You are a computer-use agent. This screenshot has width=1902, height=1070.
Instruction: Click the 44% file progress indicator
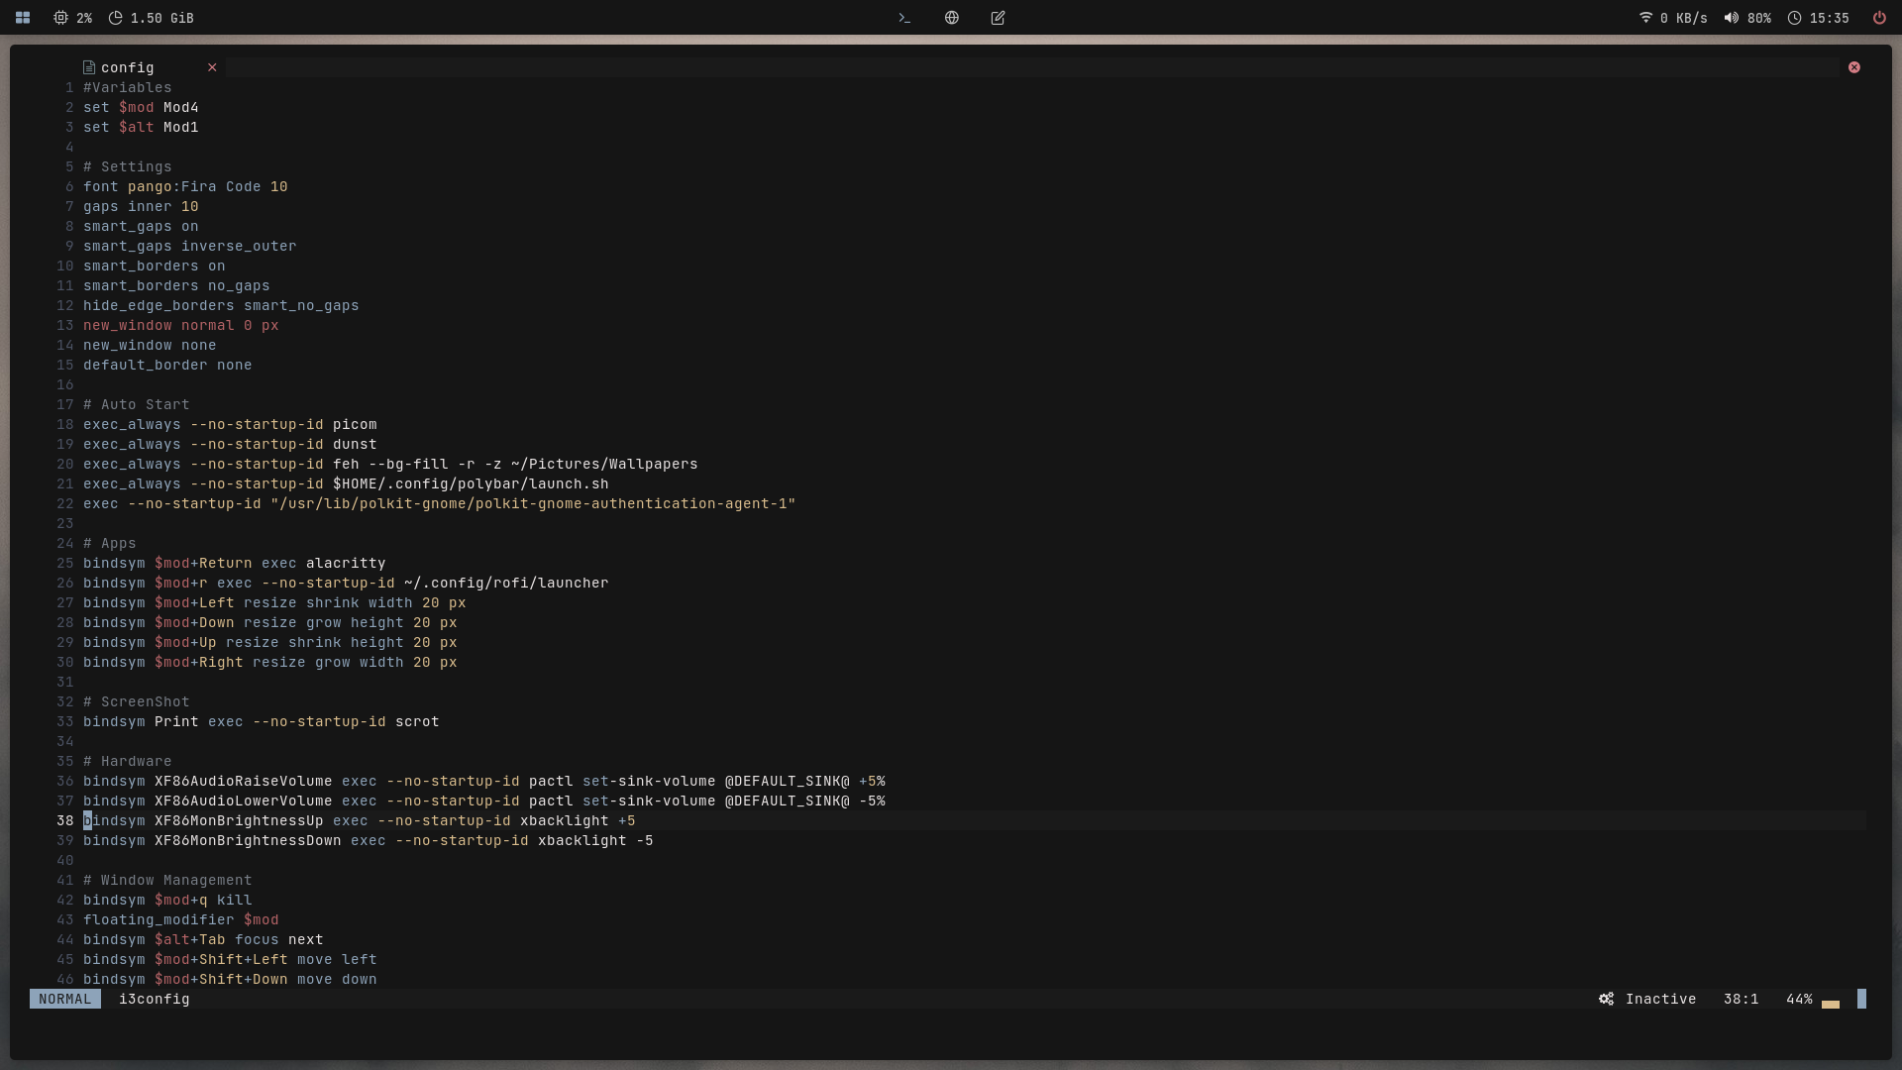tap(1799, 999)
